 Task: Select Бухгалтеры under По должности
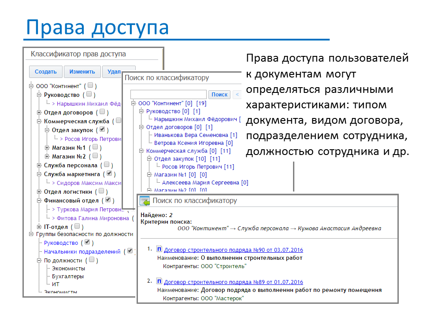tap(68, 276)
